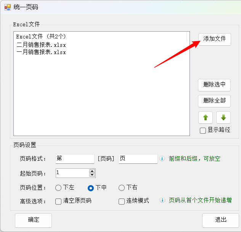The image size is (241, 232).
Task: Click info icon next to continuous mode
Action: click(x=162, y=200)
